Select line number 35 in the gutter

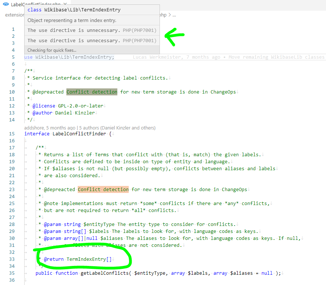click(x=13, y=273)
